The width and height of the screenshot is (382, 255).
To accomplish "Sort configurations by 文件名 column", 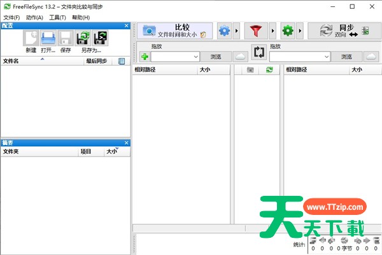I will [x=42, y=61].
